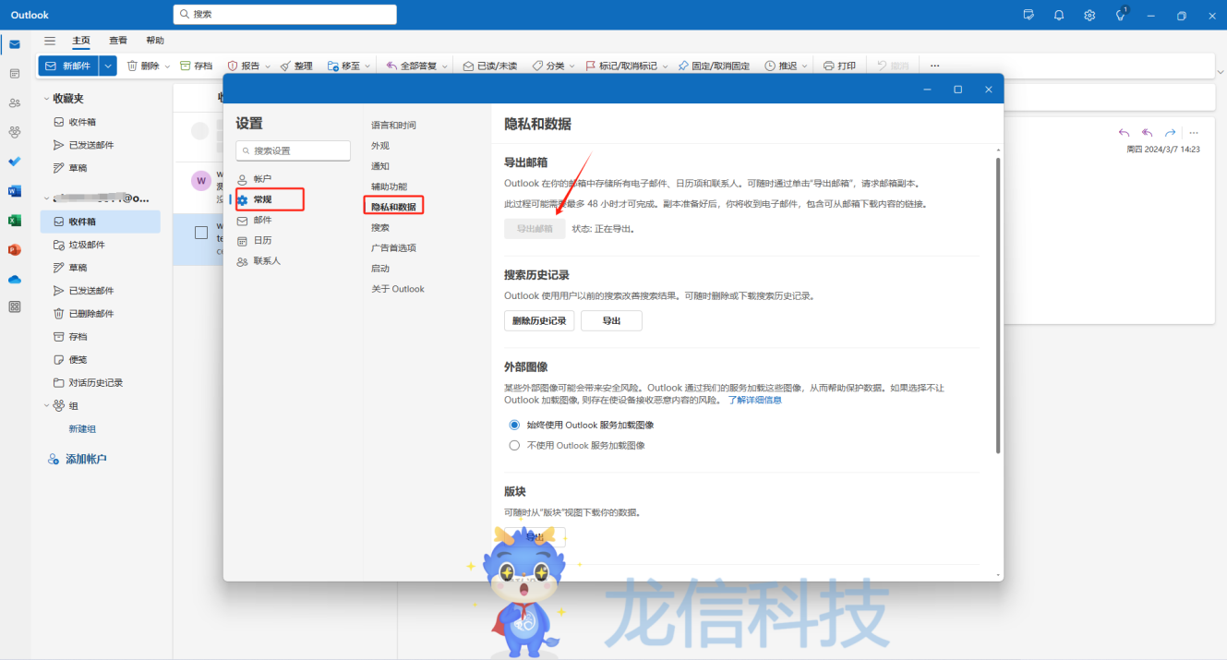Viewport: 1227px width, 660px height.
Task: Collapse the Groups (组) section
Action: click(46, 405)
